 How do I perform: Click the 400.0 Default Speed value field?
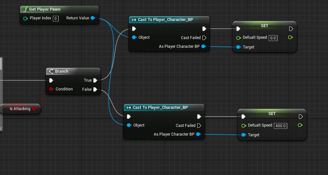tap(280, 126)
